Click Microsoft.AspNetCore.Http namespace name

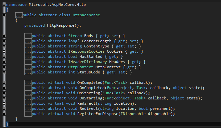57,5
